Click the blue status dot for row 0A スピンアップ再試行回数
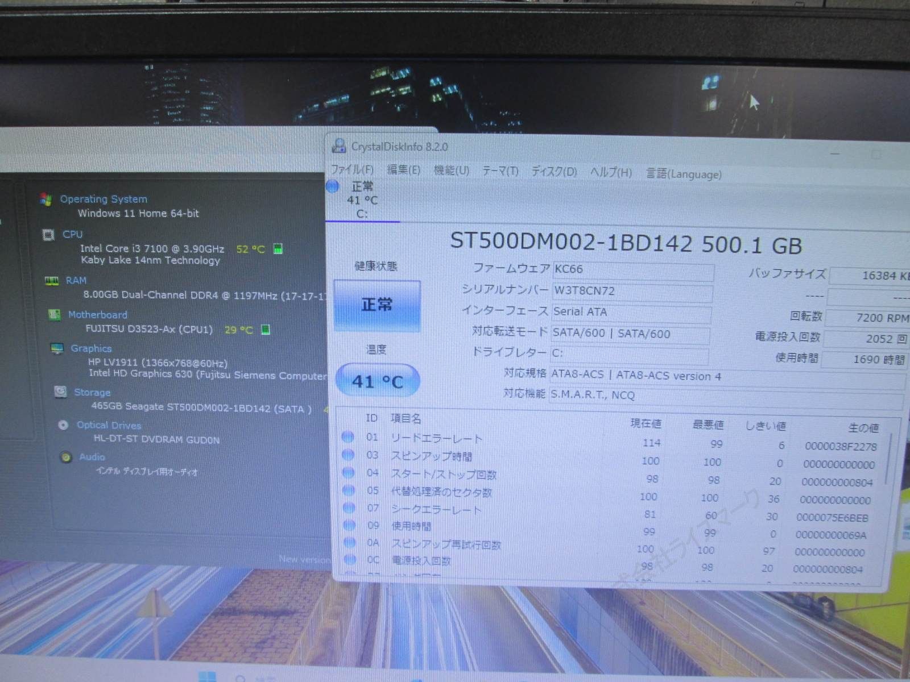Screen dimensions: 910x682 point(350,543)
